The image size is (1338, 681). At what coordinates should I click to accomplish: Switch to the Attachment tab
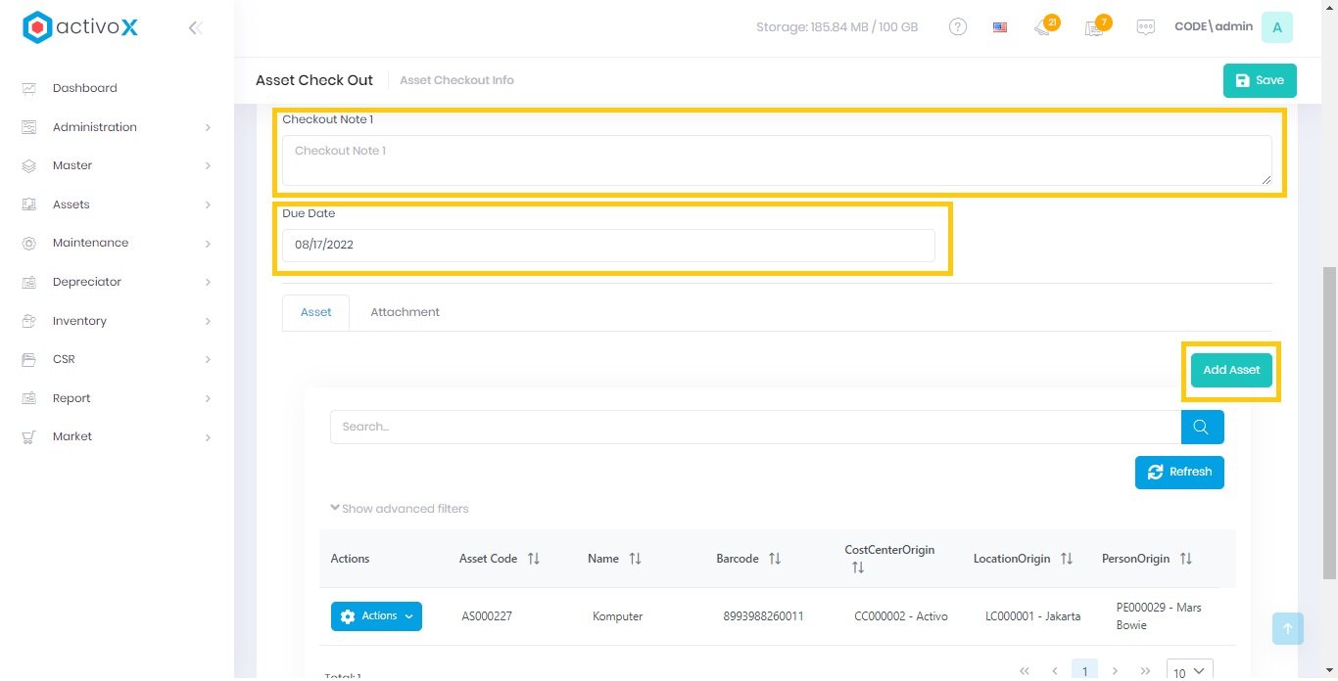tap(405, 312)
